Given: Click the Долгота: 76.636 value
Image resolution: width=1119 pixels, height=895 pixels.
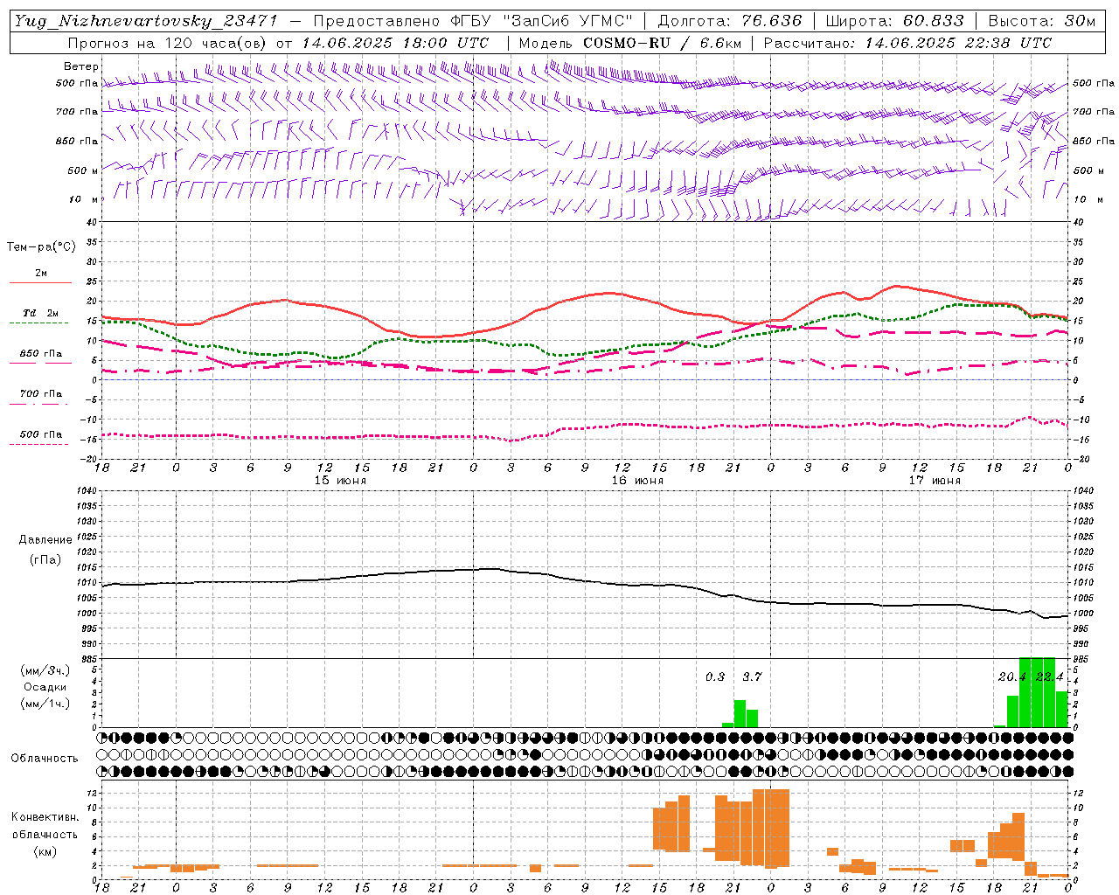Looking at the screenshot, I should [x=730, y=21].
